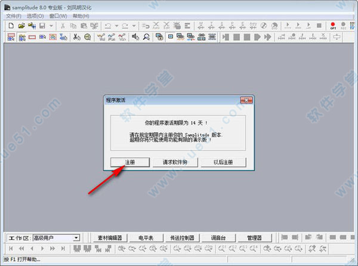The image size is (358, 266).
Task: Click the 传送控制器 button
Action: coord(182,238)
